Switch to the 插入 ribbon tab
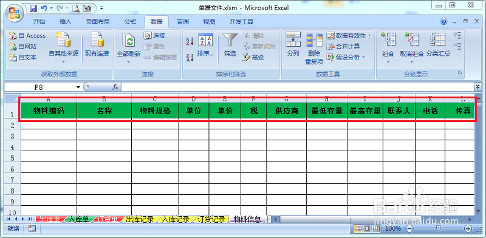The image size is (486, 238). click(66, 21)
